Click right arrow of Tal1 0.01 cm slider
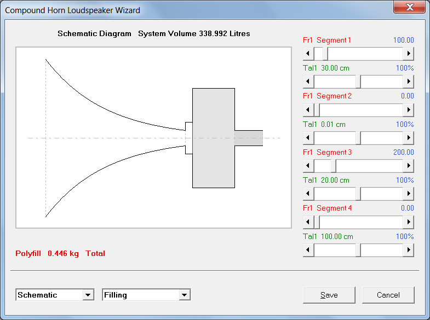 pos(408,137)
